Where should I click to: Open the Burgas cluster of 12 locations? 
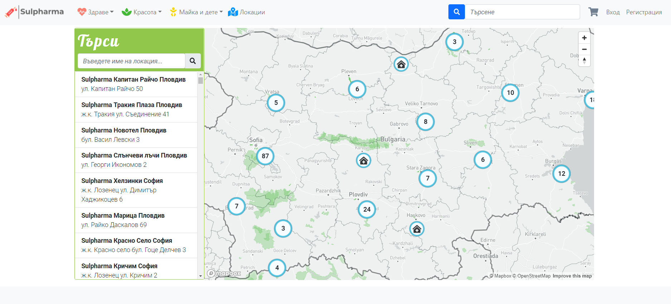tap(561, 174)
